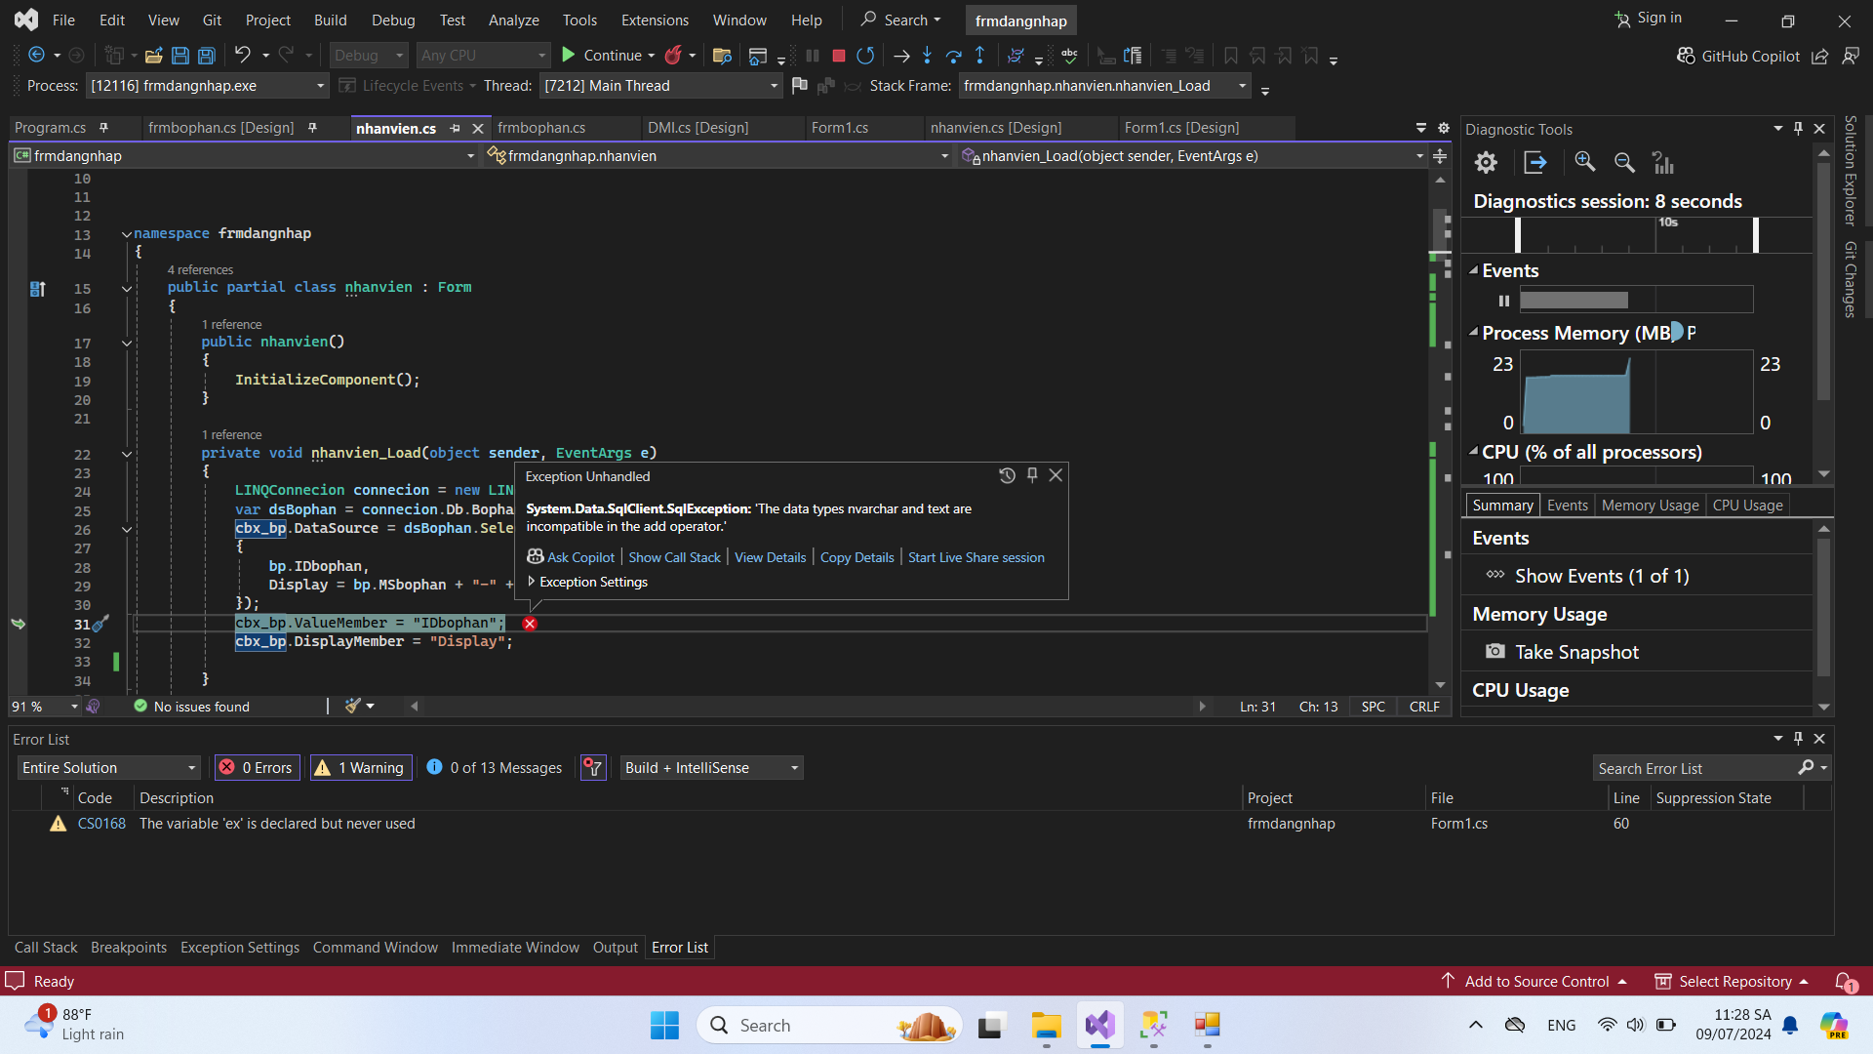Toggle auto-hide on Diagnostic Tools panel
The height and width of the screenshot is (1054, 1873).
tap(1799, 129)
